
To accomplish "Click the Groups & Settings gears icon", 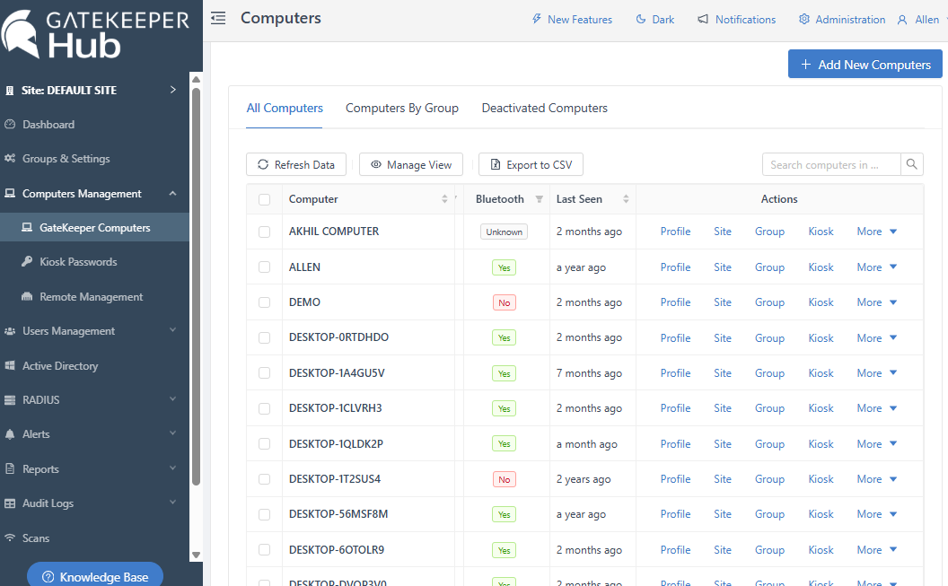I will pos(10,158).
